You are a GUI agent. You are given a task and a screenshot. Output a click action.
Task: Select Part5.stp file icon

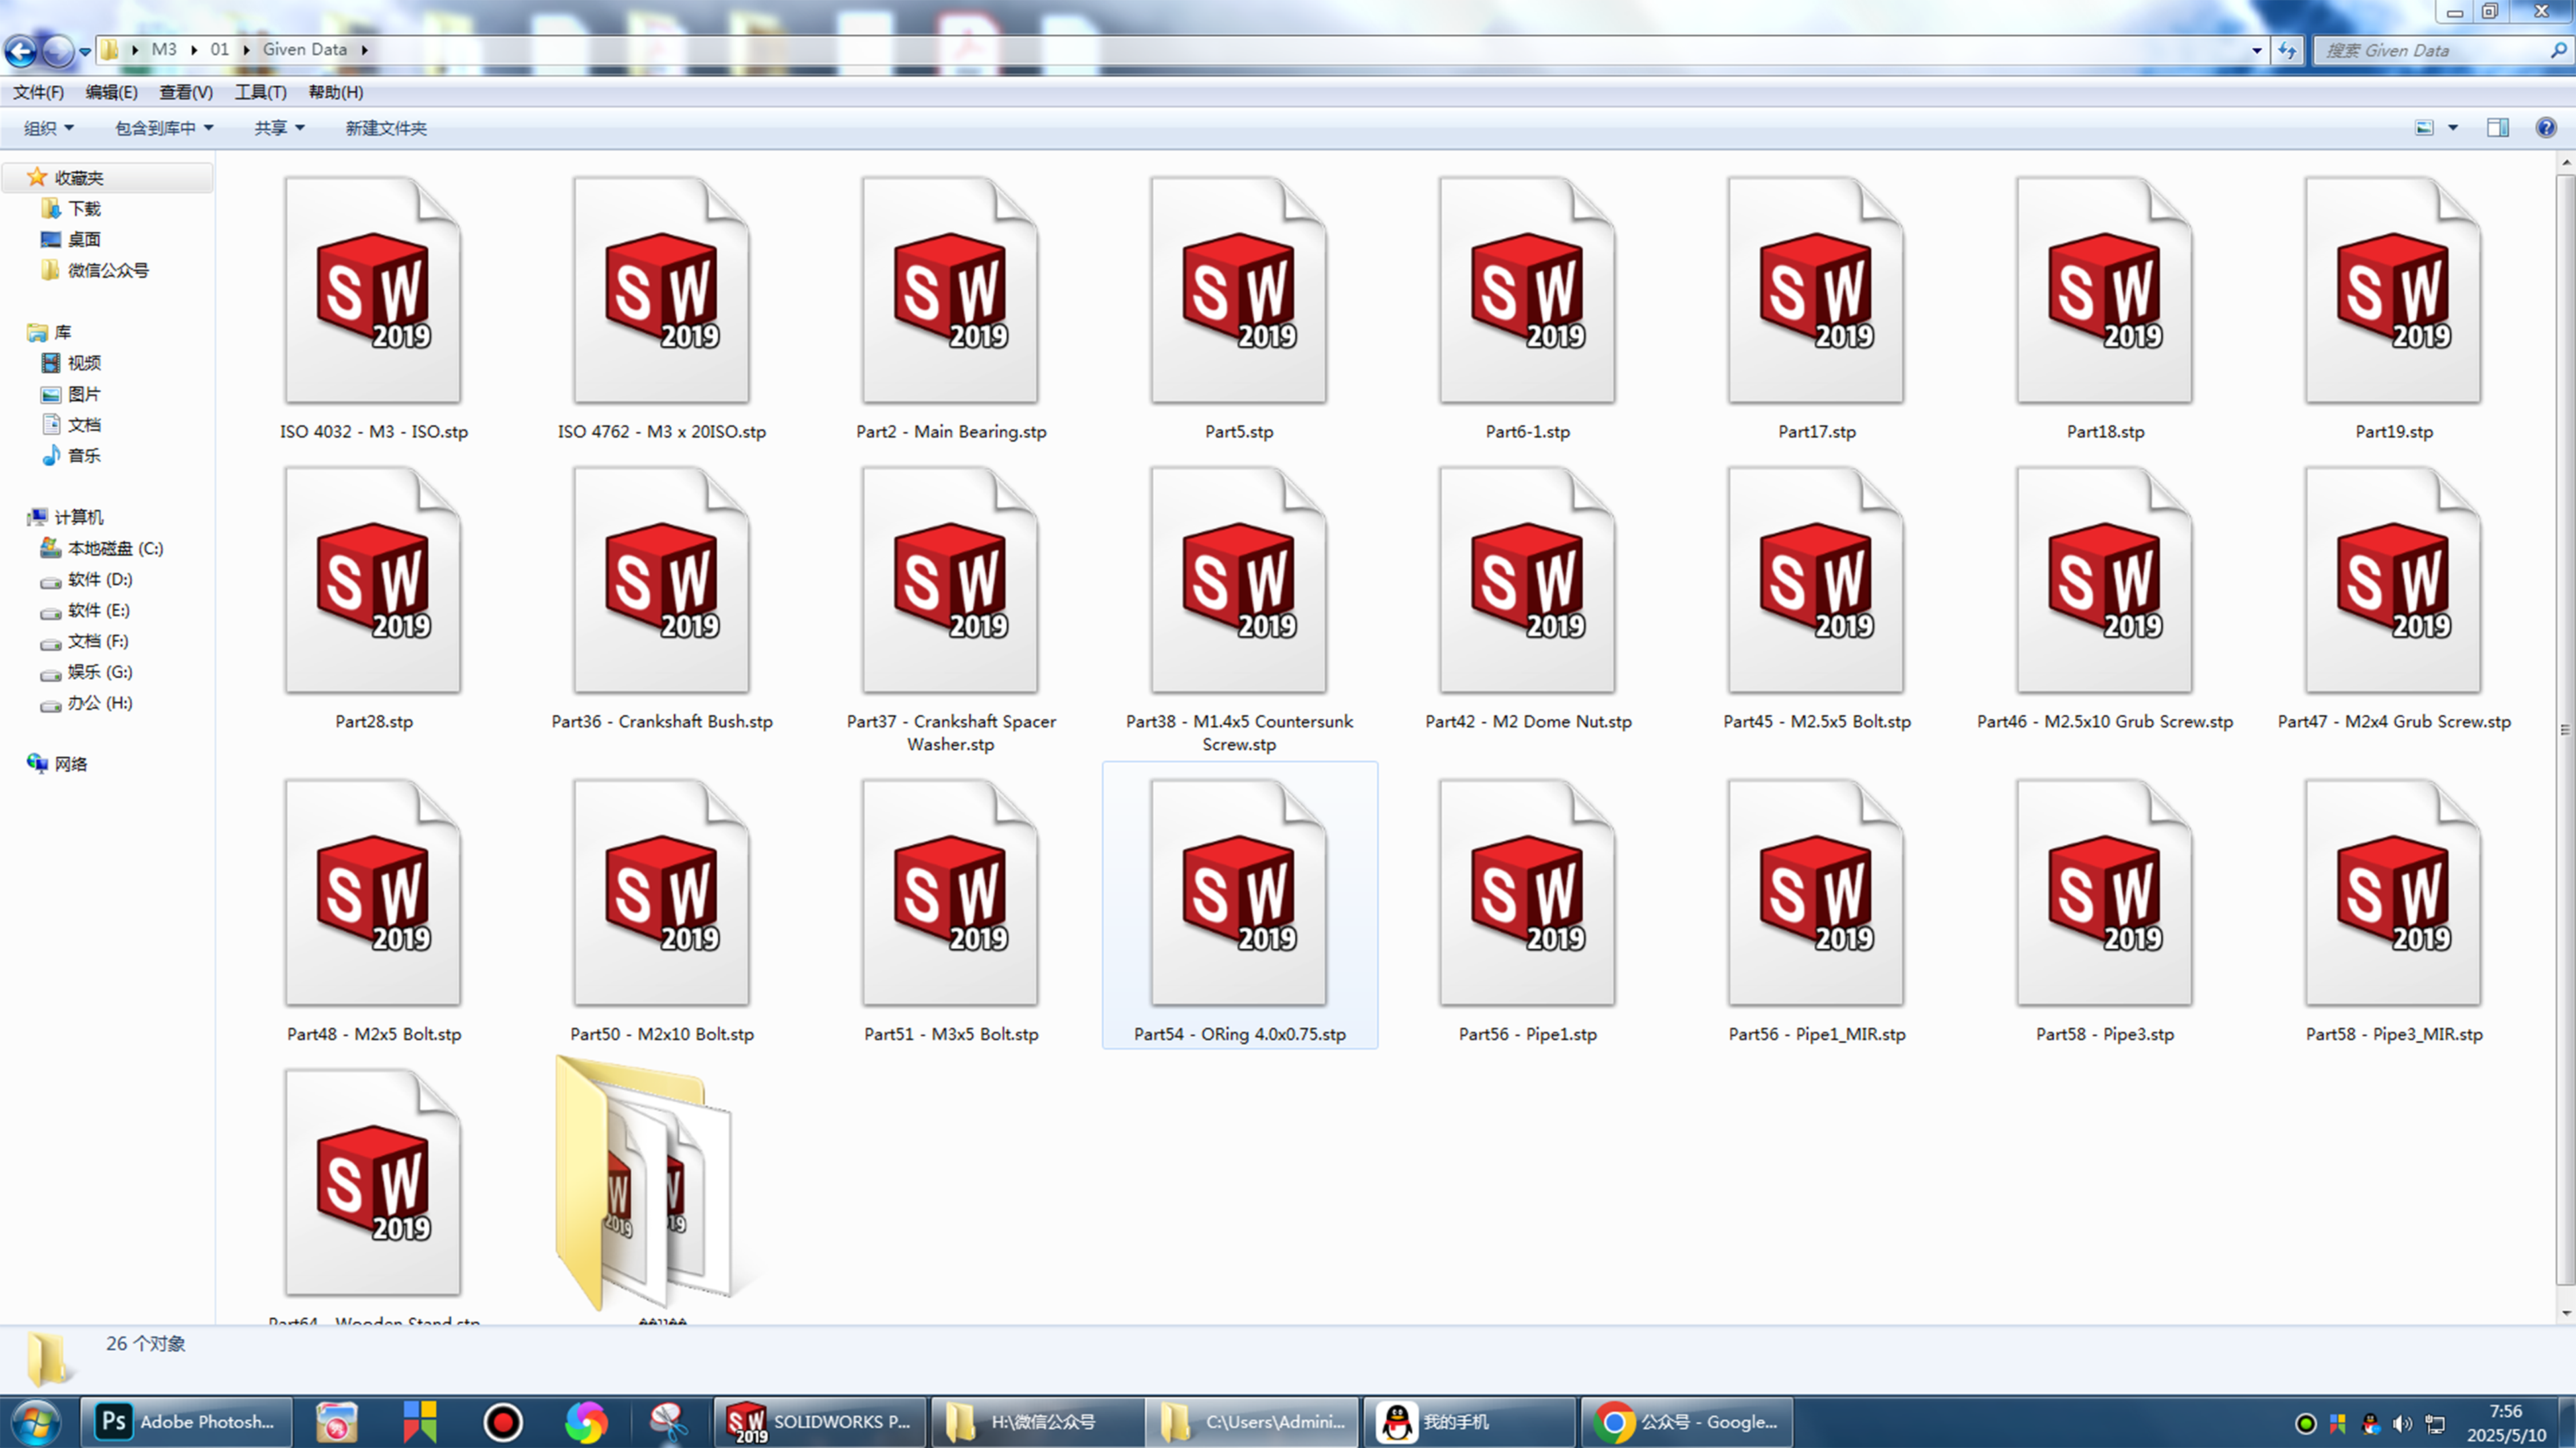(x=1239, y=290)
